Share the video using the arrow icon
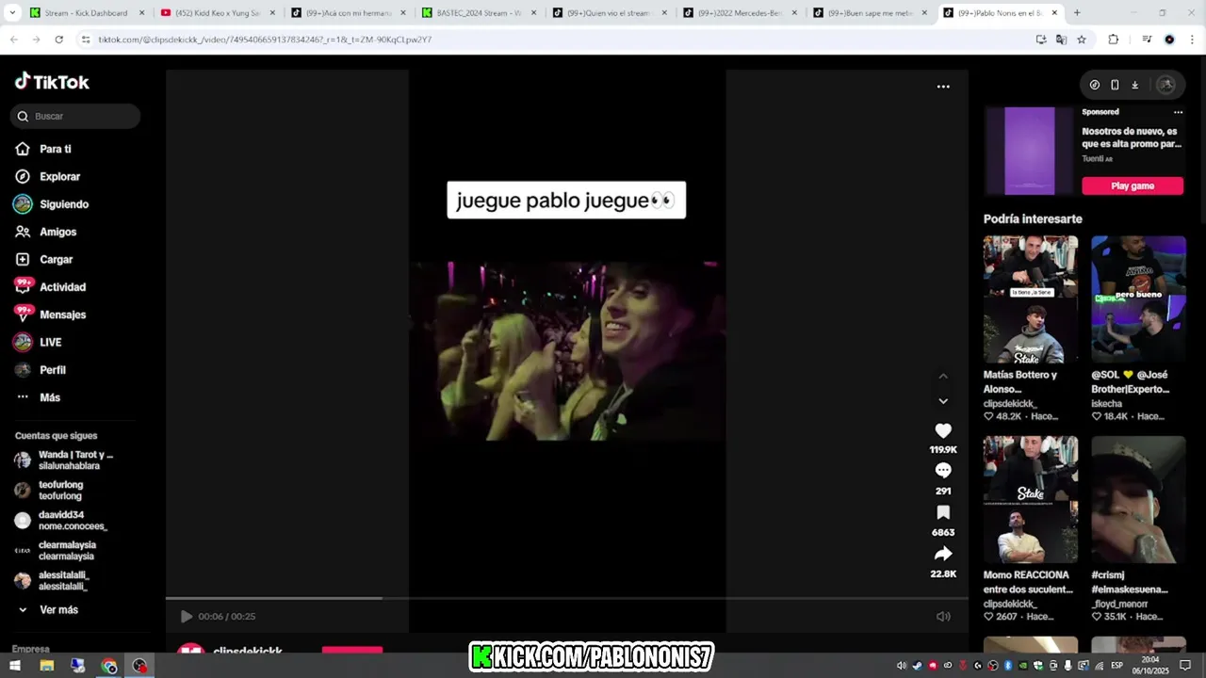 pos(943,554)
